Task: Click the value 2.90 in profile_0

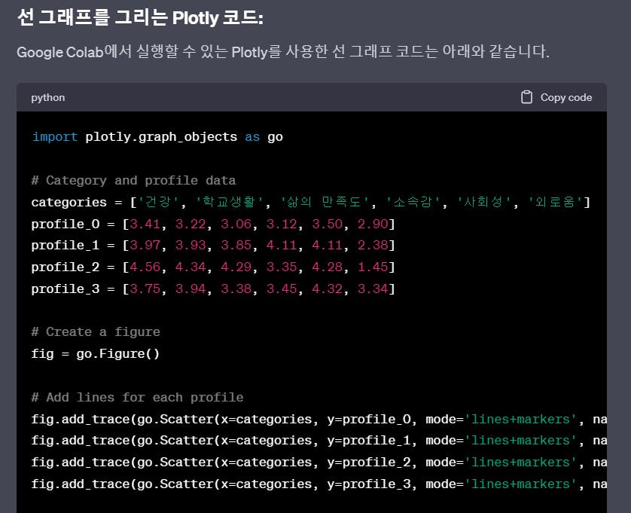Action: point(373,224)
